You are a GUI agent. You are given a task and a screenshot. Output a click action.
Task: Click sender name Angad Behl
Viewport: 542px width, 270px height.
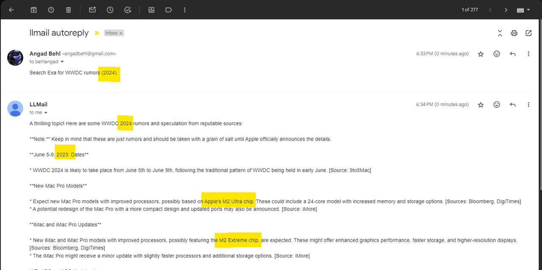tap(45, 54)
